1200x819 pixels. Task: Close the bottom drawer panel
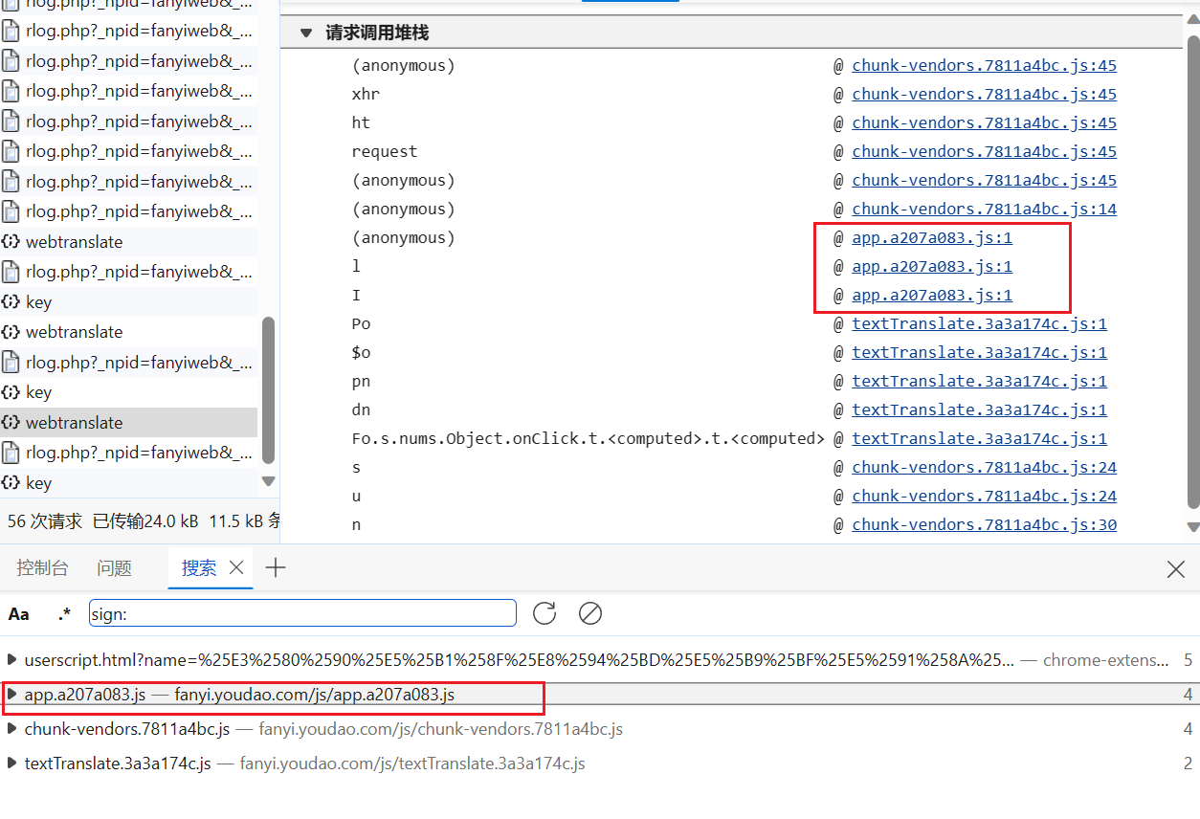click(x=1176, y=569)
